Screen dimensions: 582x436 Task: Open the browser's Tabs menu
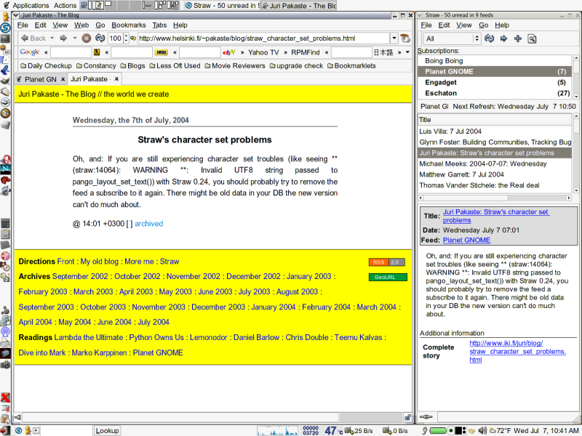(x=159, y=25)
